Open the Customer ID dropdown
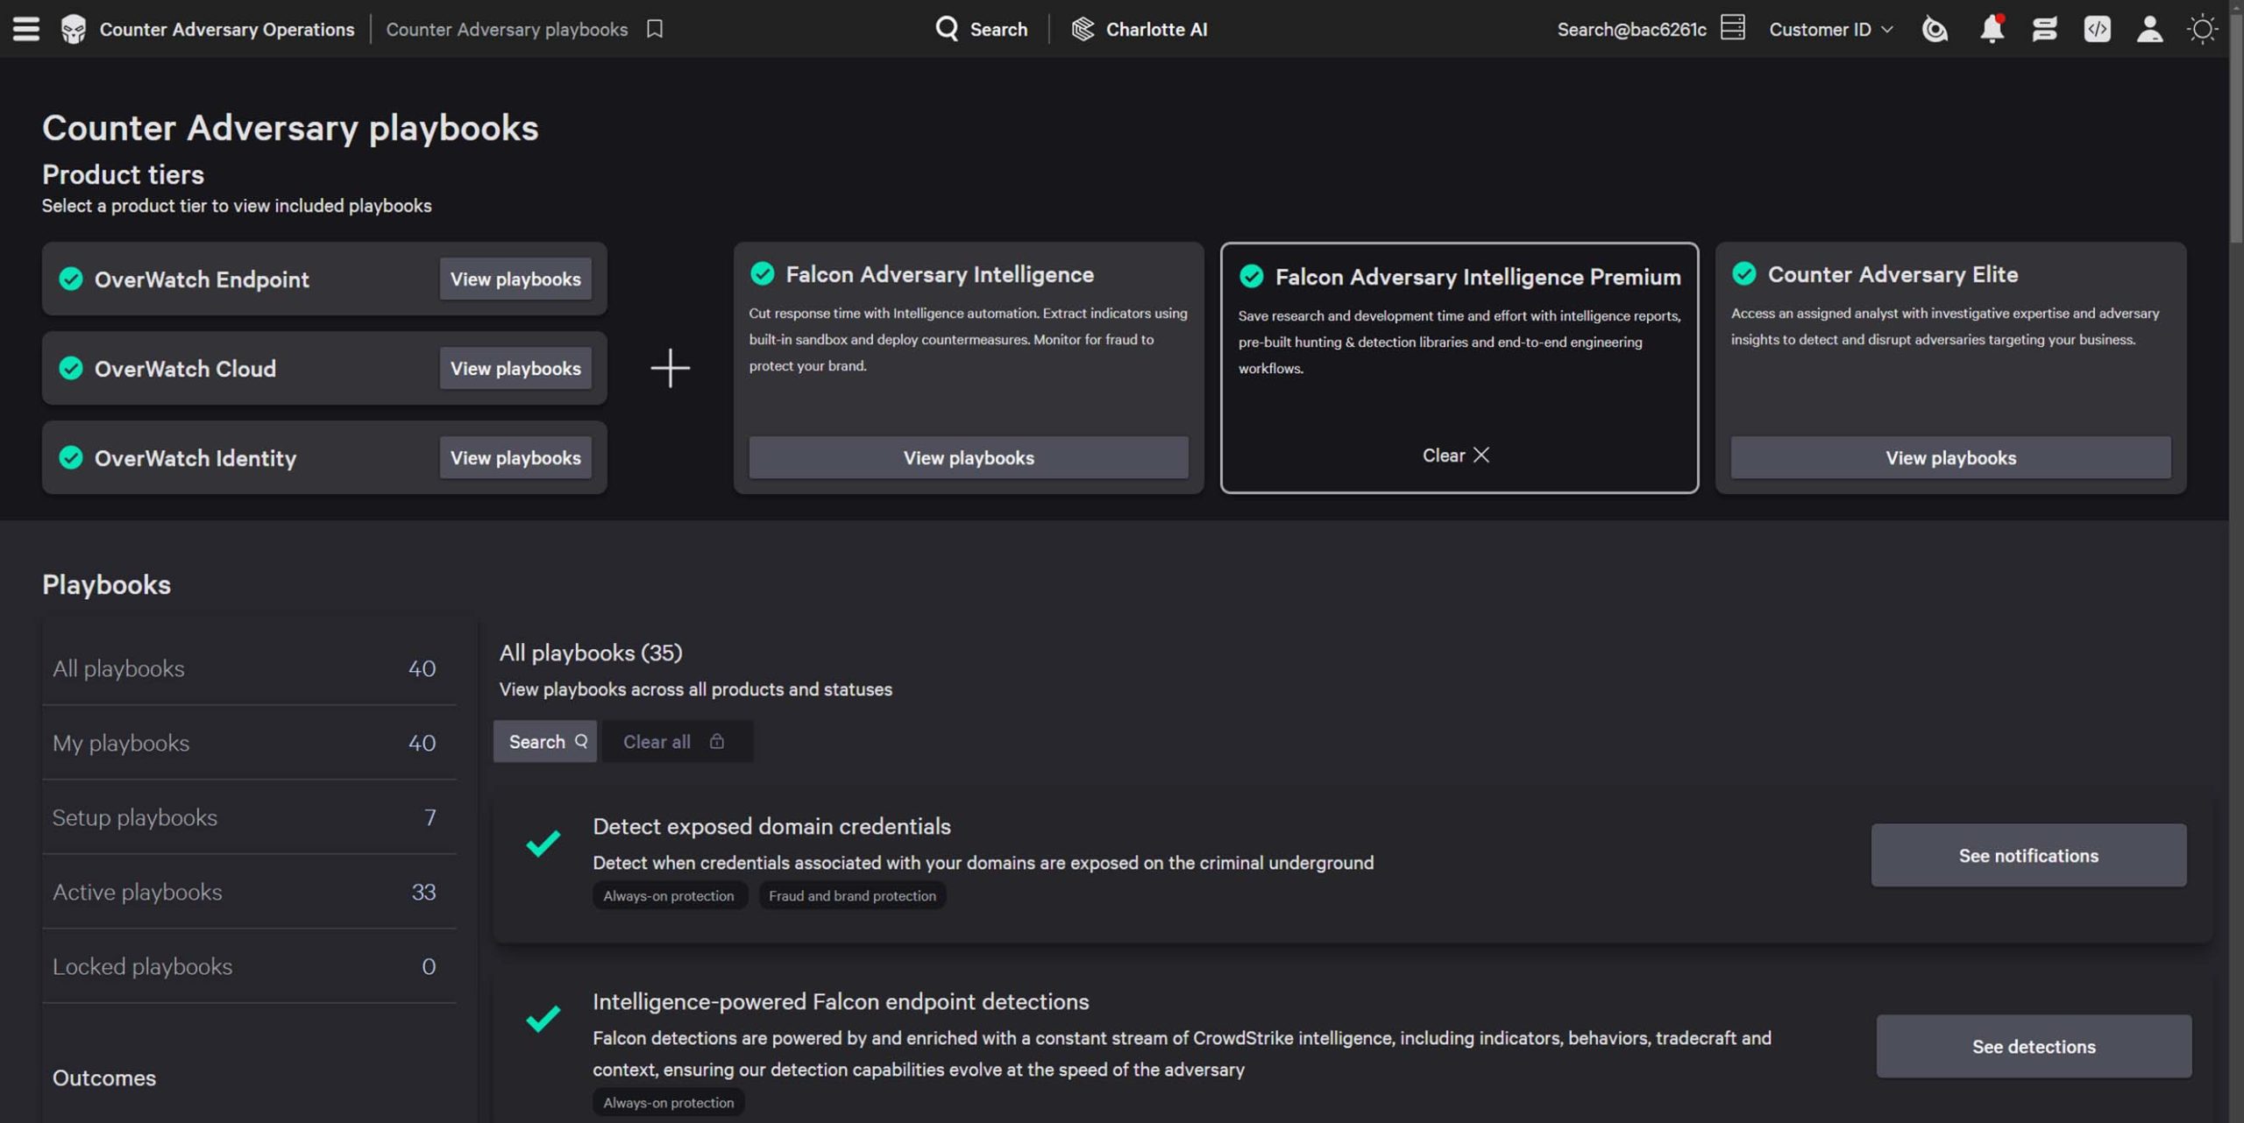This screenshot has width=2244, height=1123. tap(1831, 29)
